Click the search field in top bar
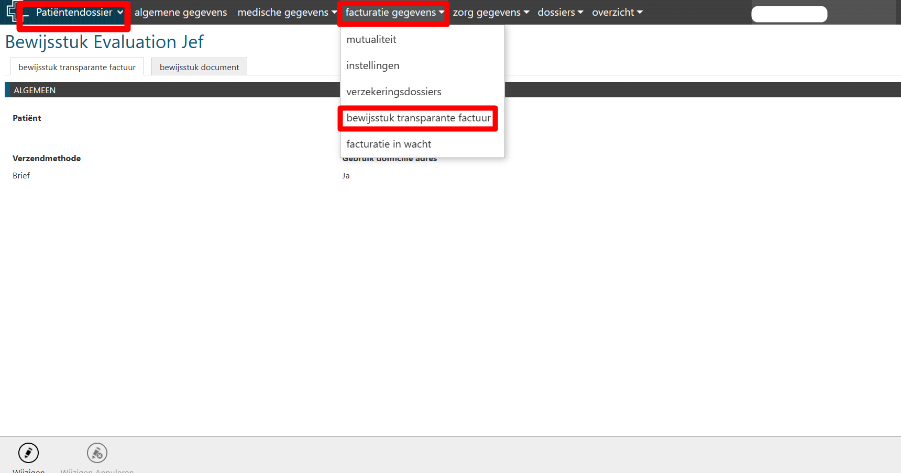 point(789,14)
